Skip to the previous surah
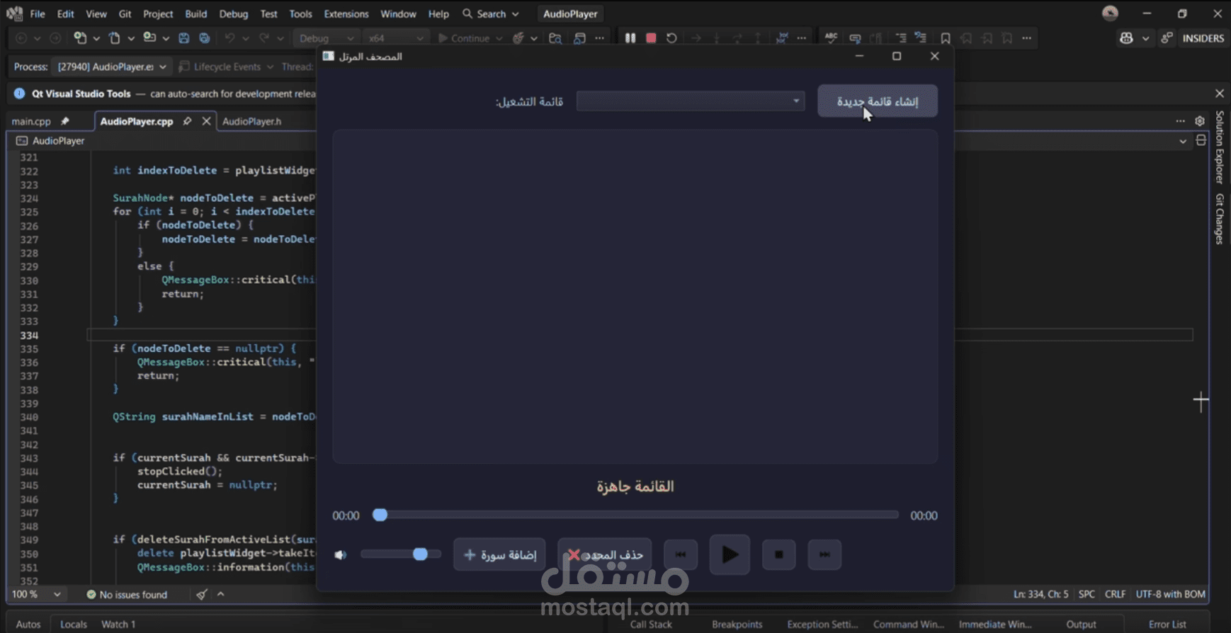This screenshot has width=1231, height=633. click(x=681, y=554)
